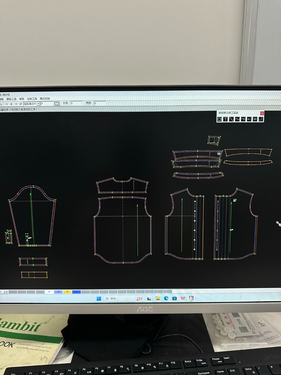
Task: Select the red curve adjust tool
Action: 243,119
